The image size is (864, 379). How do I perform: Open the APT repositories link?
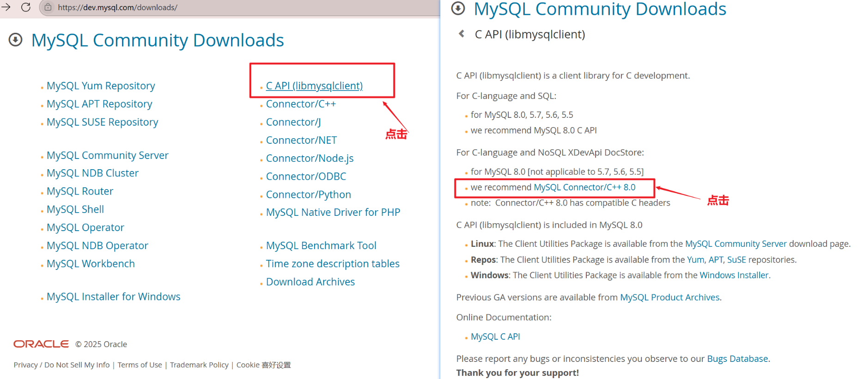[716, 260]
